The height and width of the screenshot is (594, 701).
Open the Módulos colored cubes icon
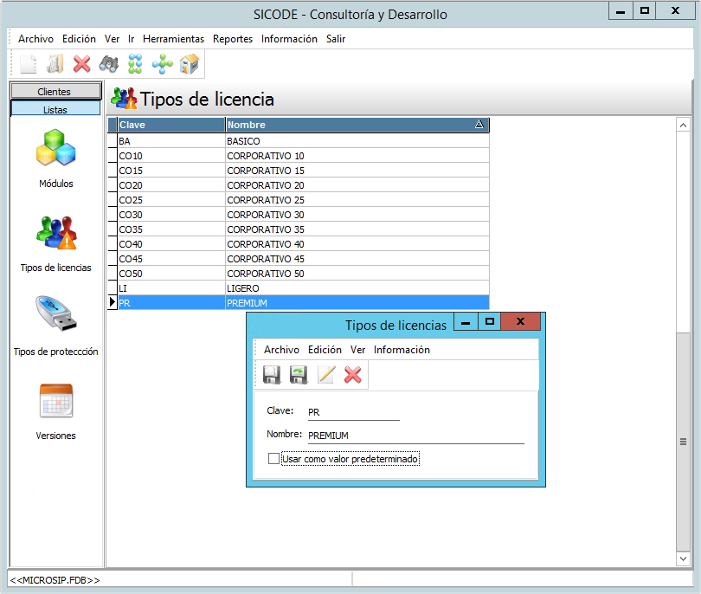pos(55,148)
